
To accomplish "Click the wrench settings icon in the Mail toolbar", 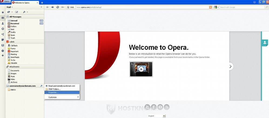I will tap(24, 12).
